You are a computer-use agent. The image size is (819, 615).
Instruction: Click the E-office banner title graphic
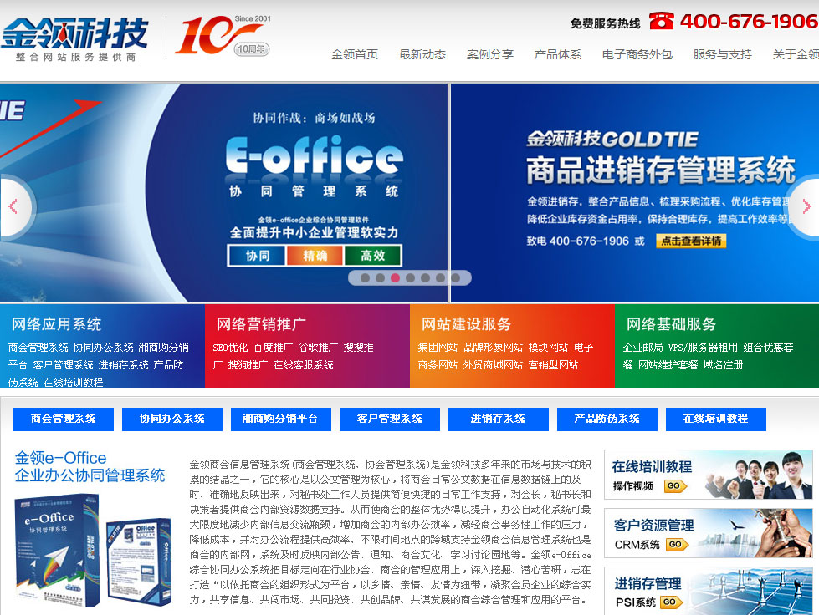(315, 155)
